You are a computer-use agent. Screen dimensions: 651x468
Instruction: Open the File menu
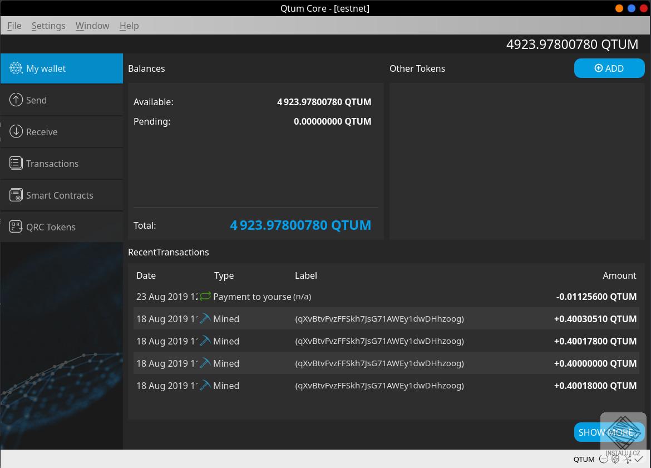click(x=14, y=26)
